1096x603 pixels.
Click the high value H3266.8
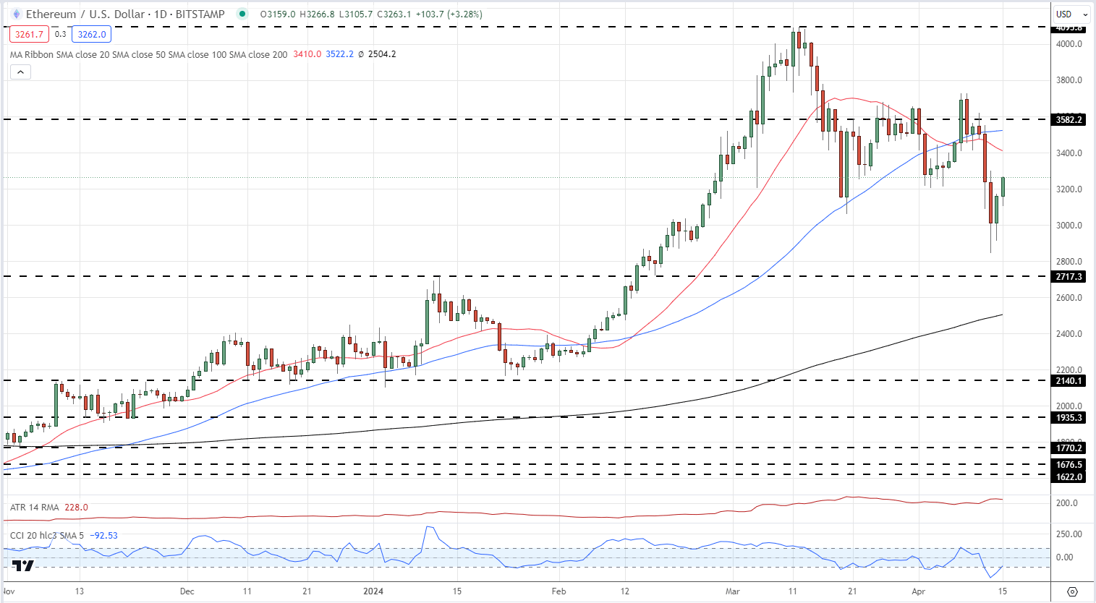click(317, 14)
